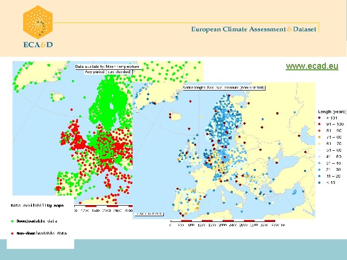Click the ECA&D hexagon logo

38,22
